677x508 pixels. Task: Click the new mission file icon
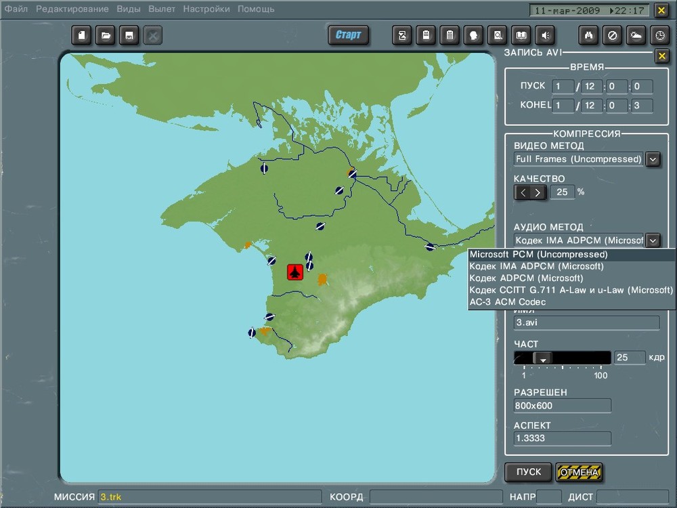pyautogui.click(x=81, y=35)
